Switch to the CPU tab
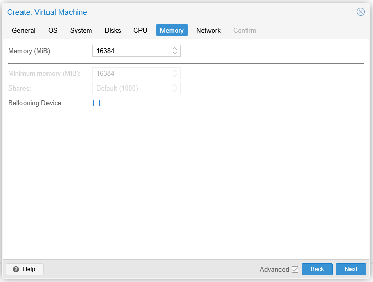Screen dimensions: 373x282 click(141, 30)
